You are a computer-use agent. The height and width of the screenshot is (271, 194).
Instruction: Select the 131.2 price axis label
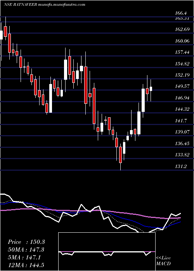pyautogui.click(x=181, y=166)
